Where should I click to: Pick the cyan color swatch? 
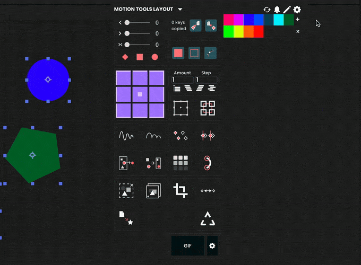[279, 20]
